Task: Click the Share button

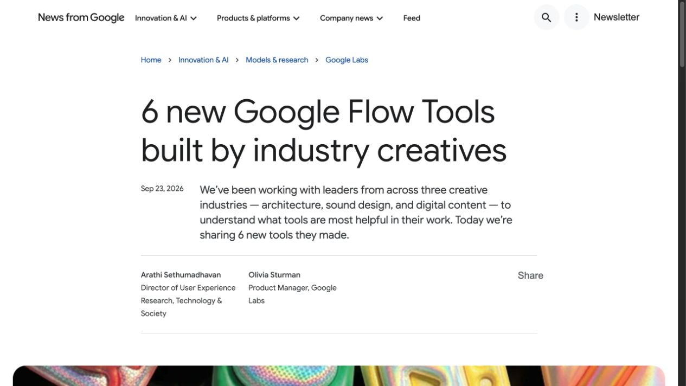Action: coord(530,275)
